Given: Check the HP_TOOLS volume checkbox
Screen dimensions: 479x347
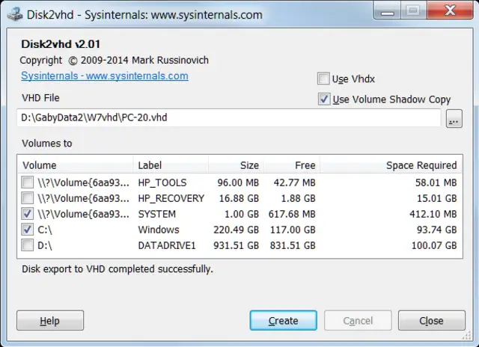Looking at the screenshot, I should click(x=28, y=182).
